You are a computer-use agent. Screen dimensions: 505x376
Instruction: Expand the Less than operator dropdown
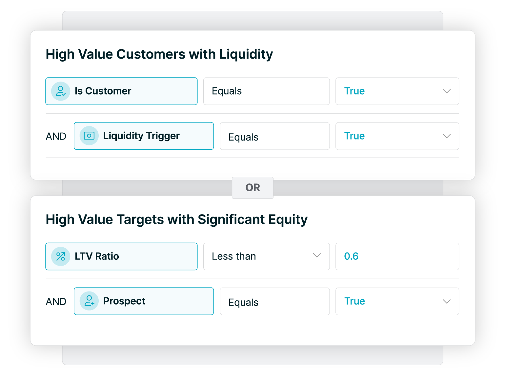tap(266, 256)
